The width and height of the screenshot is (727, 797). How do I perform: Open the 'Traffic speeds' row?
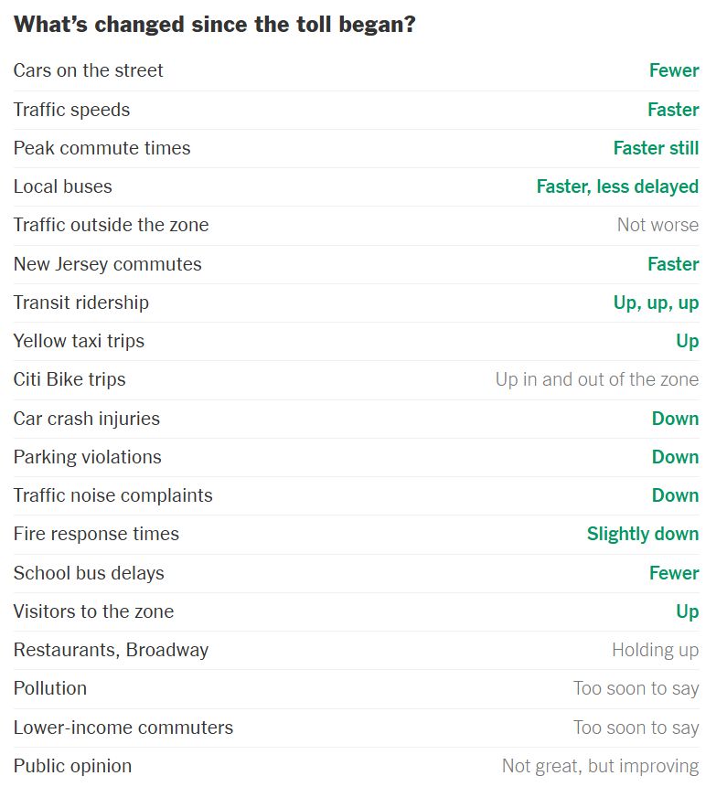tap(71, 110)
